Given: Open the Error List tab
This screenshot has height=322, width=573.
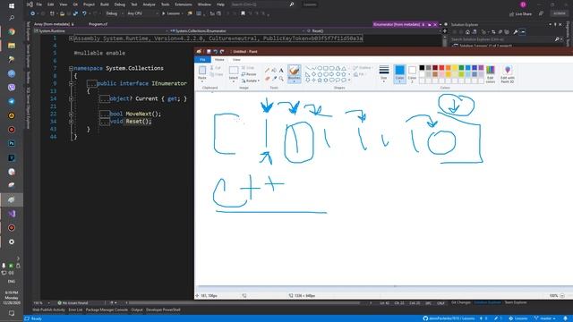Looking at the screenshot, I should tap(75, 310).
